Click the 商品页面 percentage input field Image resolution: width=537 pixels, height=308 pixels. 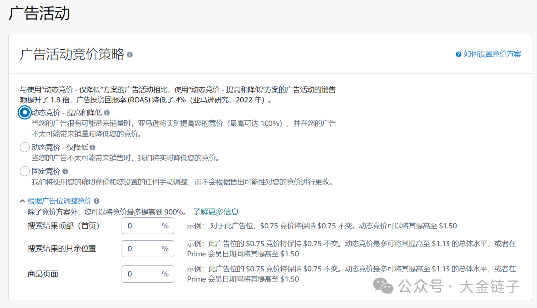coord(147,274)
